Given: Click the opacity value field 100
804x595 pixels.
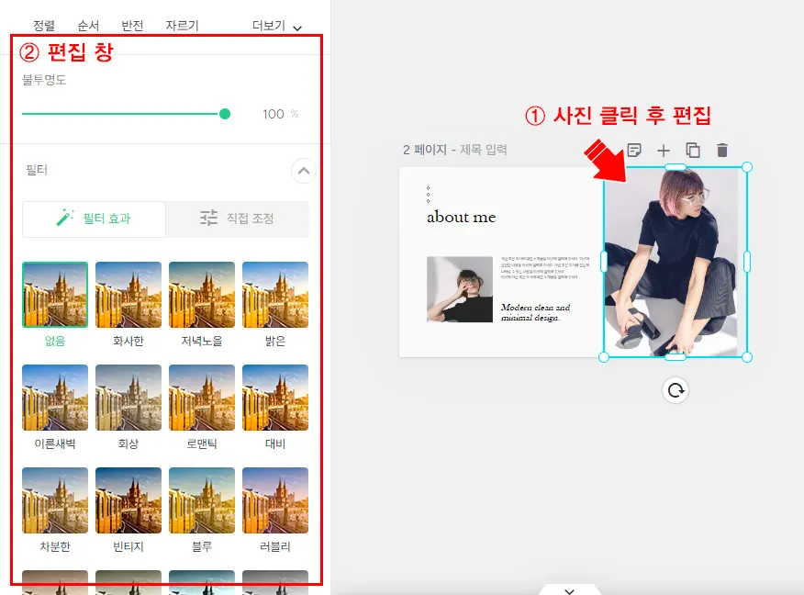Looking at the screenshot, I should pos(274,114).
